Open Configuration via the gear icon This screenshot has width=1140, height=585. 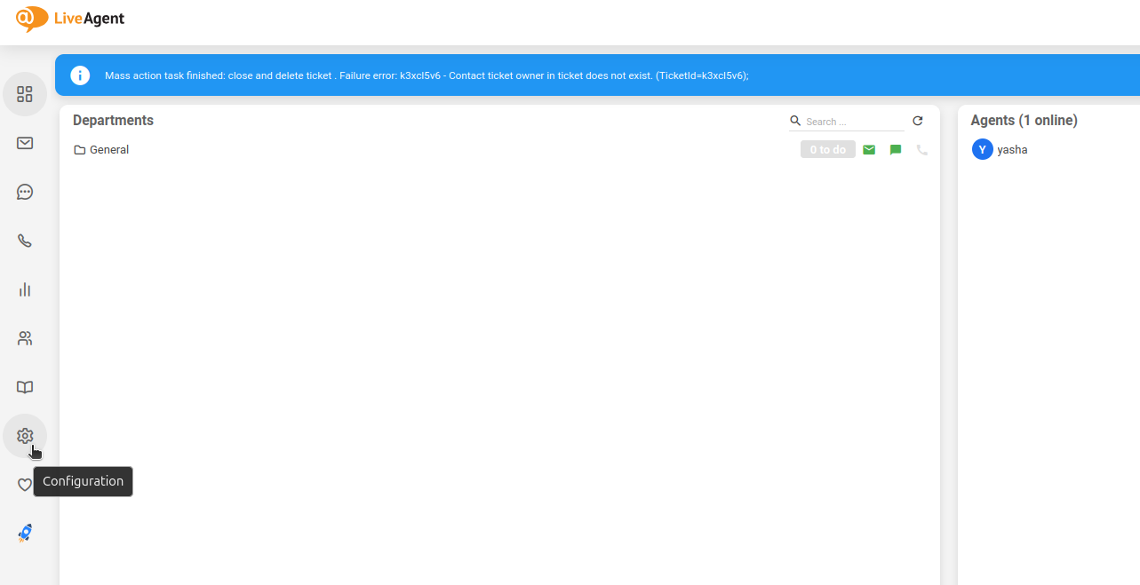(x=24, y=436)
